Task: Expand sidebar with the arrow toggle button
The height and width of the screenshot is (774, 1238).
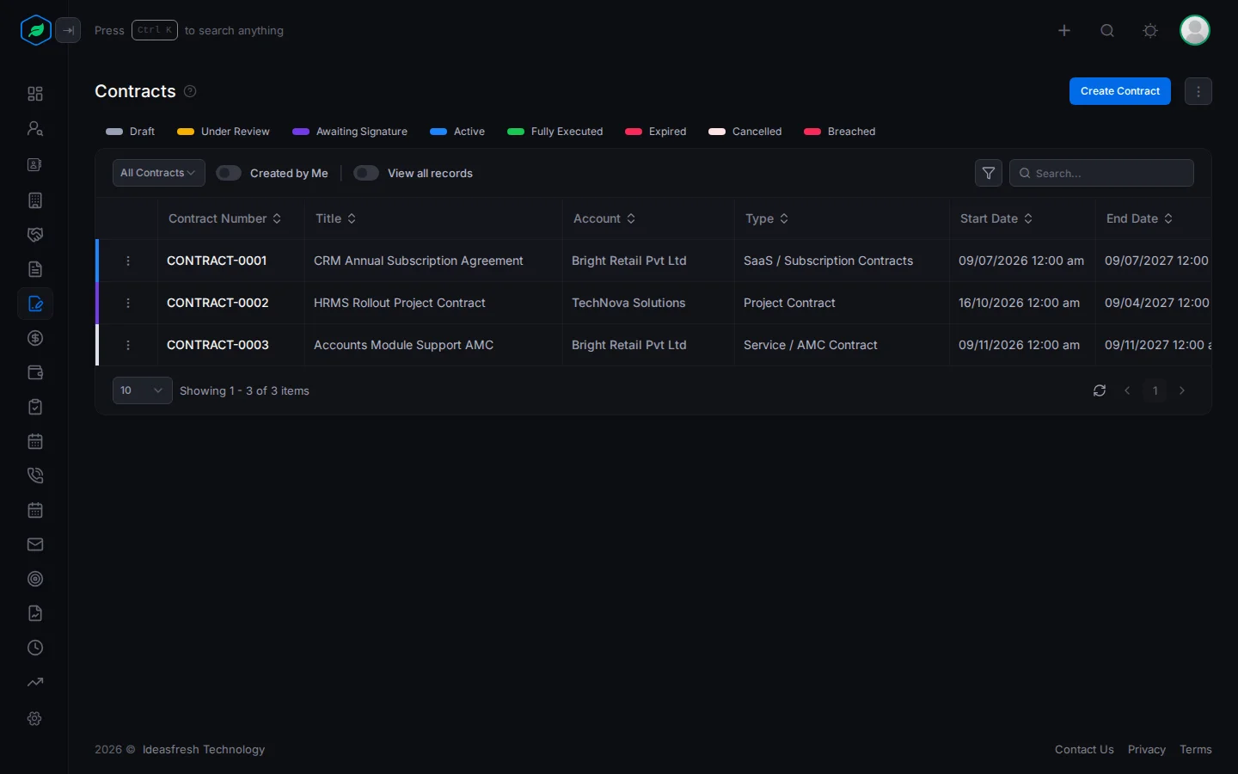Action: click(69, 30)
